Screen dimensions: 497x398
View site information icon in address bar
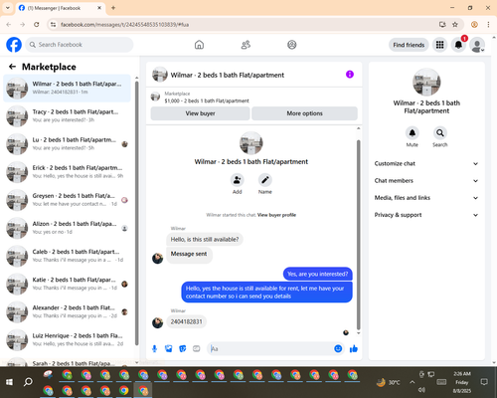[54, 25]
